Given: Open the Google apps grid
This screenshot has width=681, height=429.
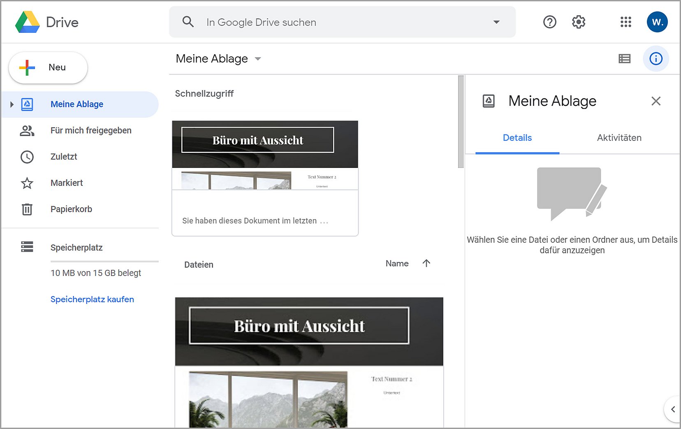Looking at the screenshot, I should click(625, 22).
